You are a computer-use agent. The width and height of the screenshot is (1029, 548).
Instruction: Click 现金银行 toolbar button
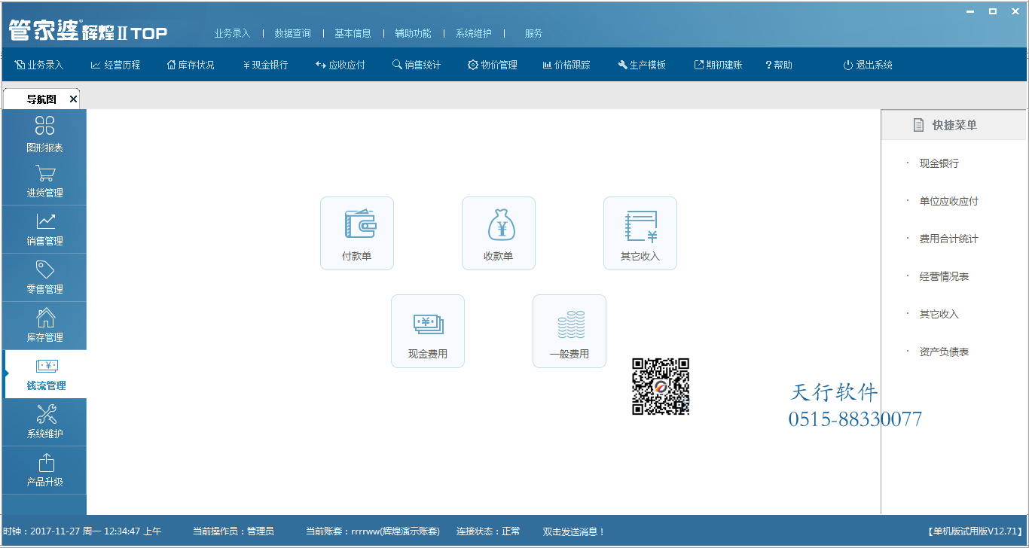pos(265,65)
